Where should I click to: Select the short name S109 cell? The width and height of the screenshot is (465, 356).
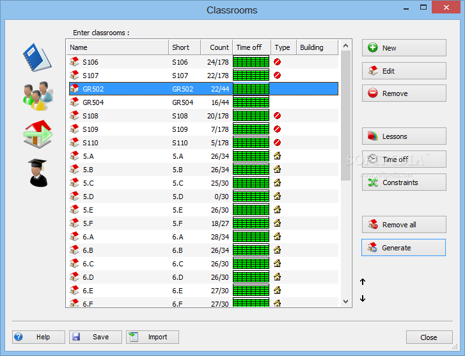[180, 129]
